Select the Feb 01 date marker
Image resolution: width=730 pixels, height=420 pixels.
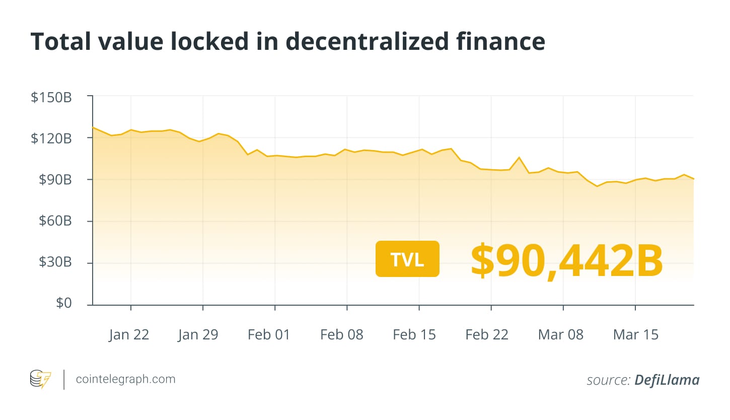pyautogui.click(x=269, y=334)
